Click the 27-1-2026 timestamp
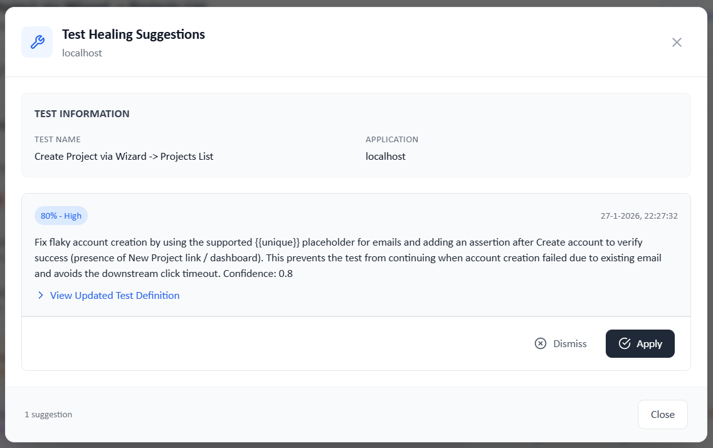The width and height of the screenshot is (713, 448). 639,216
